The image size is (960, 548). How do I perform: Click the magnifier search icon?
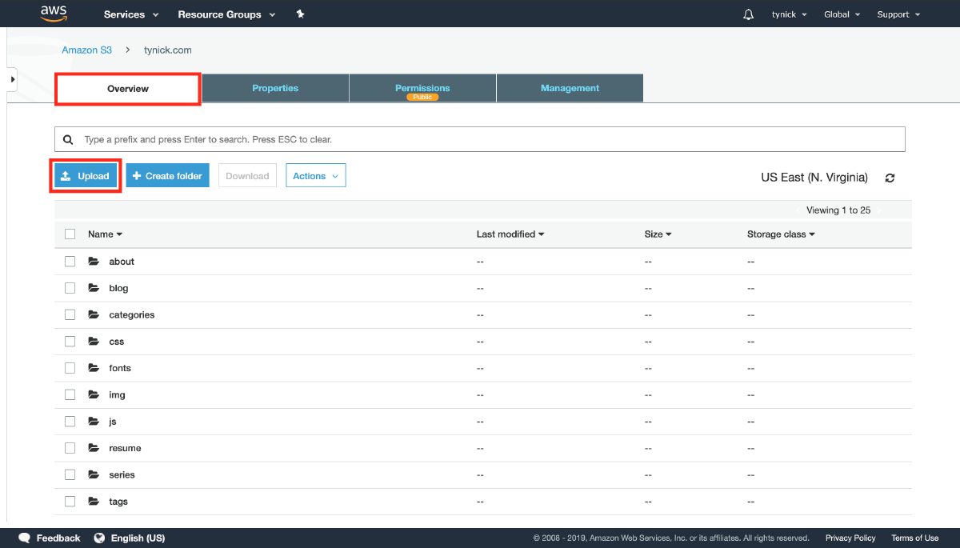tap(68, 139)
